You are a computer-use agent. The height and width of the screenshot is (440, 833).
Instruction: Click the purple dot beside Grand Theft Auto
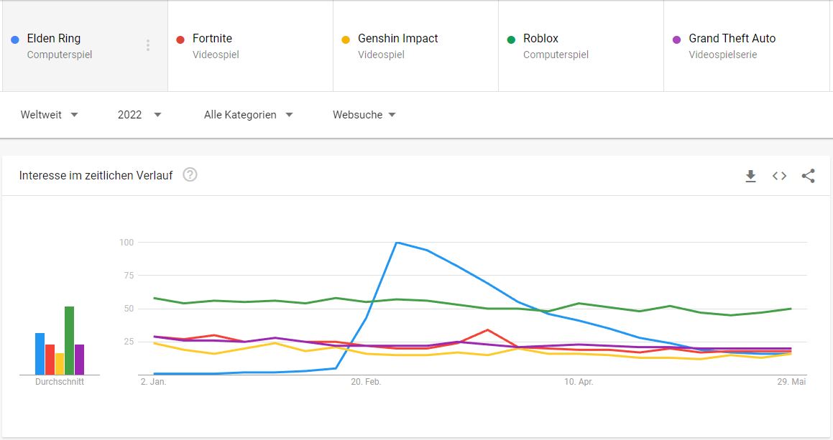click(x=676, y=39)
